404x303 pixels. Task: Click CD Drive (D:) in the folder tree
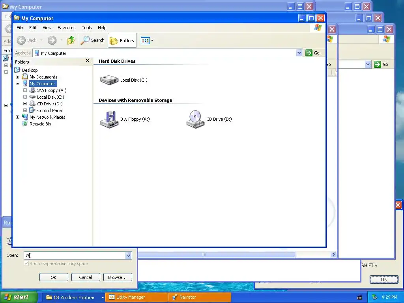pos(50,104)
